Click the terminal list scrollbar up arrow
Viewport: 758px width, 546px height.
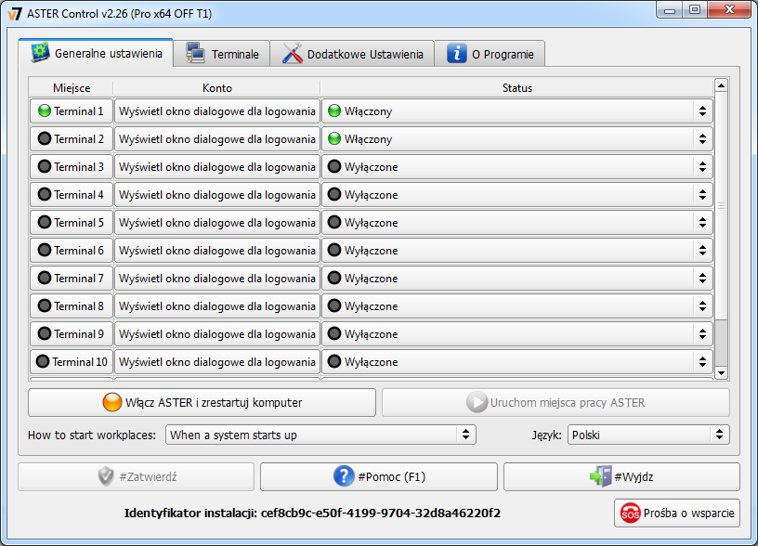pos(721,85)
